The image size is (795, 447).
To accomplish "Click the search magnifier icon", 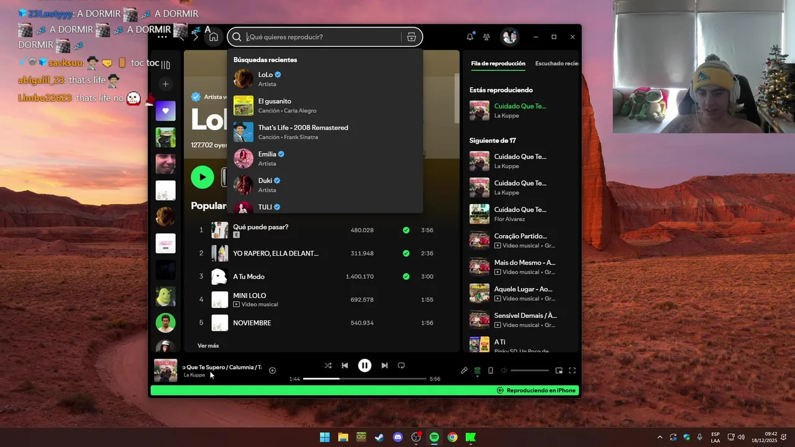I will pyautogui.click(x=237, y=37).
